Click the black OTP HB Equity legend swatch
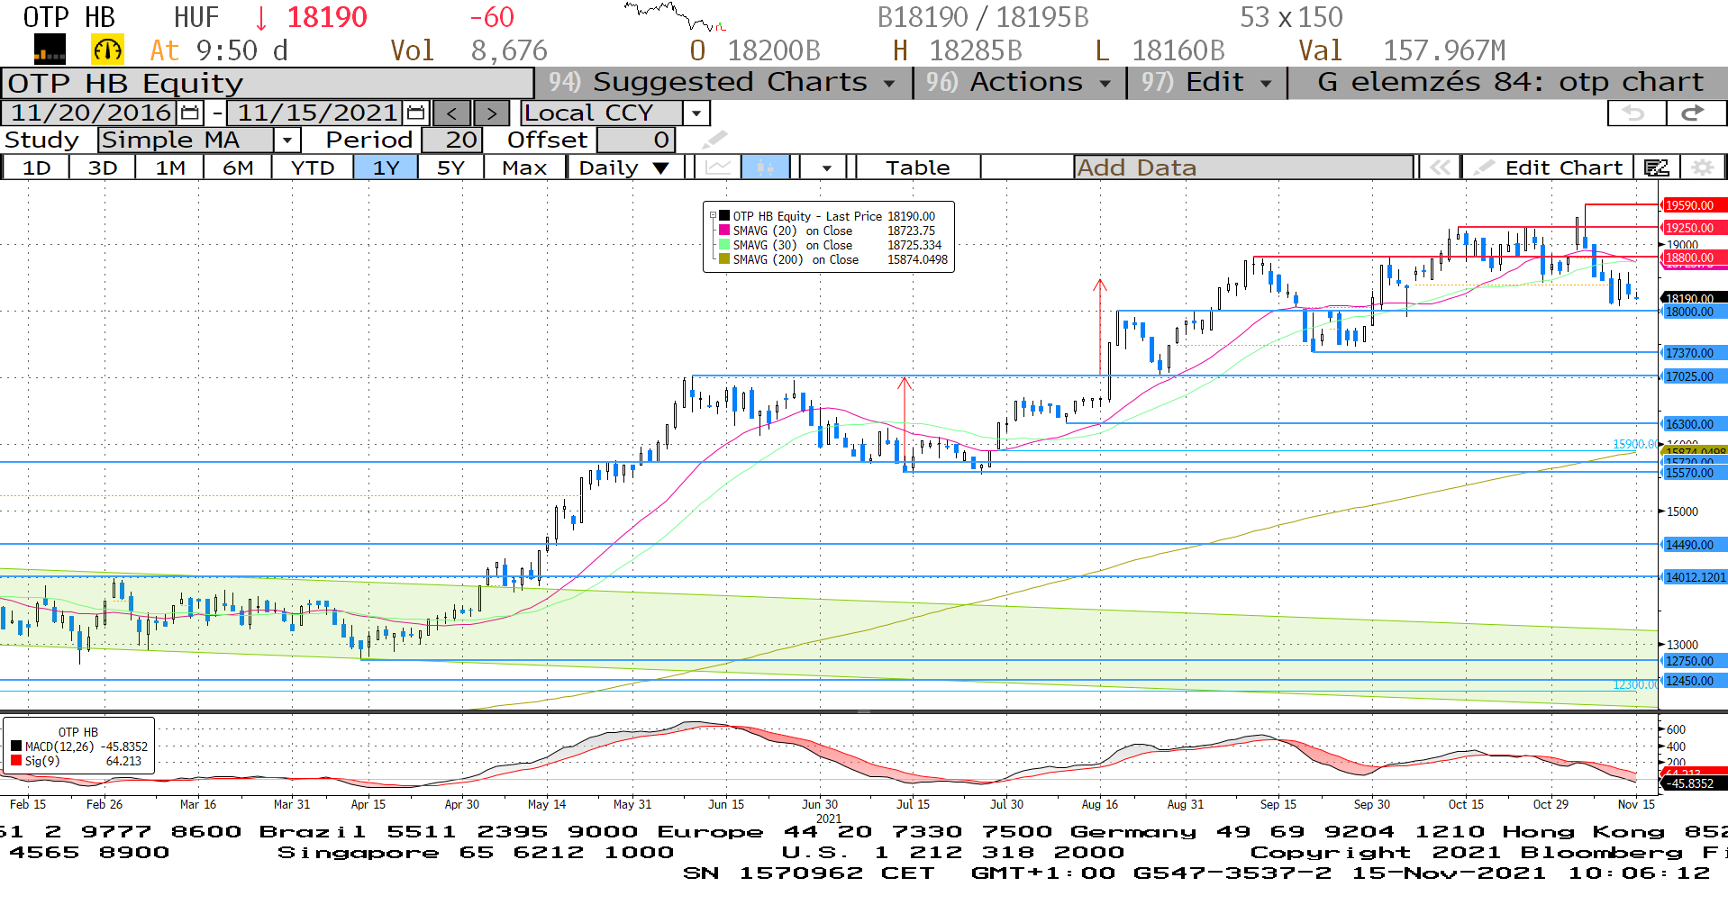Viewport: 1728px width, 923px height. 724,216
